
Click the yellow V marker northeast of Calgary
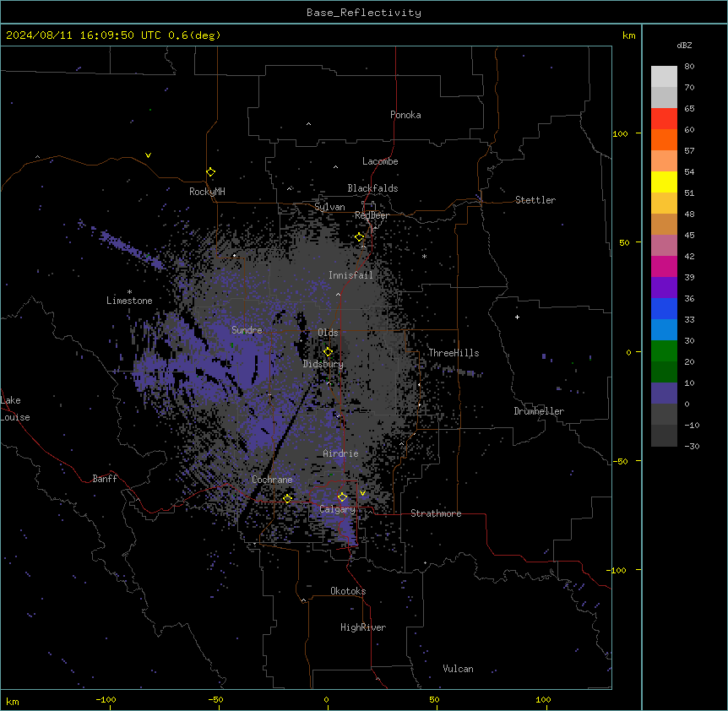[x=362, y=493]
